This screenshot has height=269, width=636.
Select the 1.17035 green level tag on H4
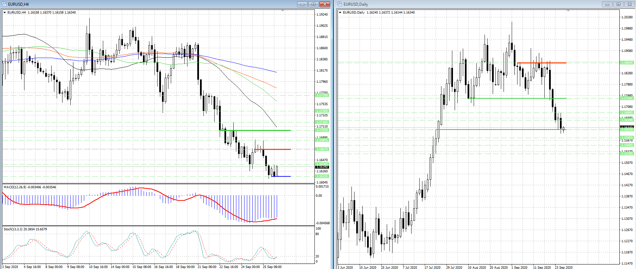(x=322, y=130)
